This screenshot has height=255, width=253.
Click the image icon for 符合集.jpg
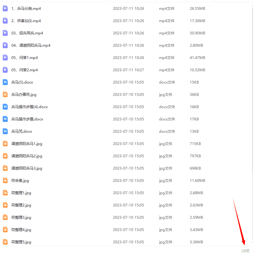[x=5, y=181]
